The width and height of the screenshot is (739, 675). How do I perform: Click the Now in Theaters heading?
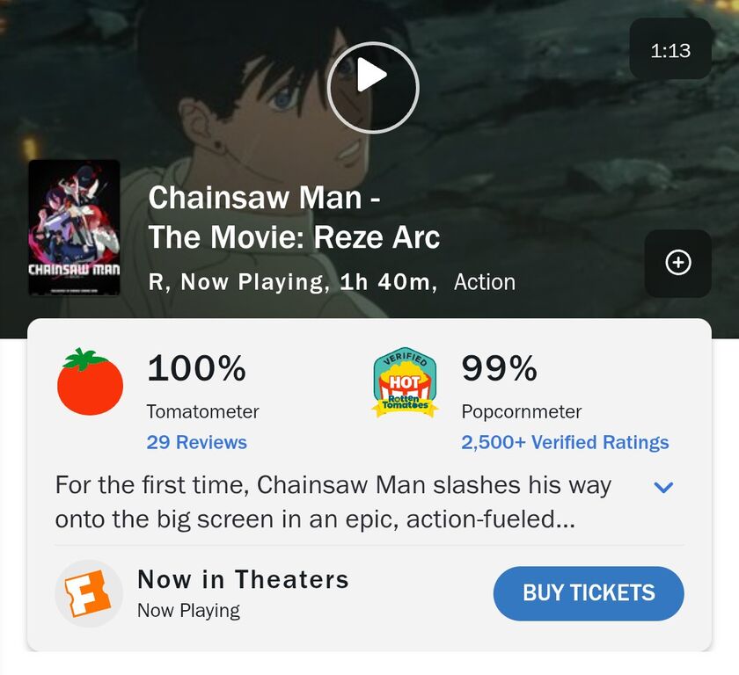click(x=243, y=580)
